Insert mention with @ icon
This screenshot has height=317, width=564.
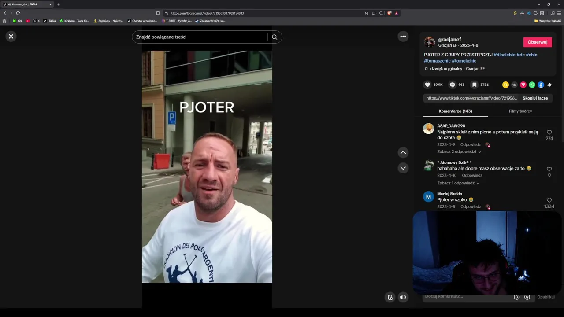pyautogui.click(x=517, y=297)
